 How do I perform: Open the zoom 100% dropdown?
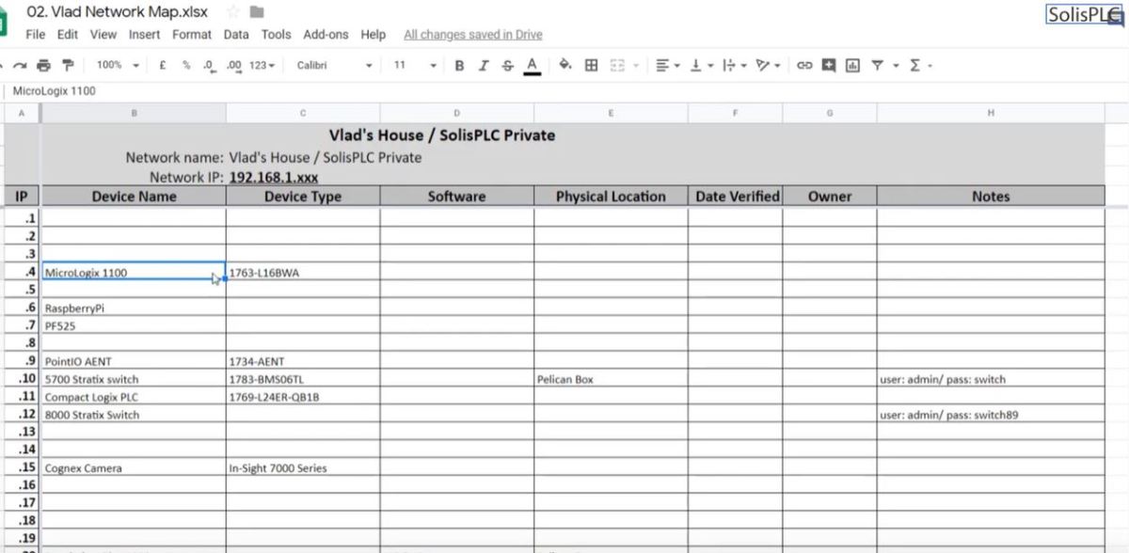[118, 65]
